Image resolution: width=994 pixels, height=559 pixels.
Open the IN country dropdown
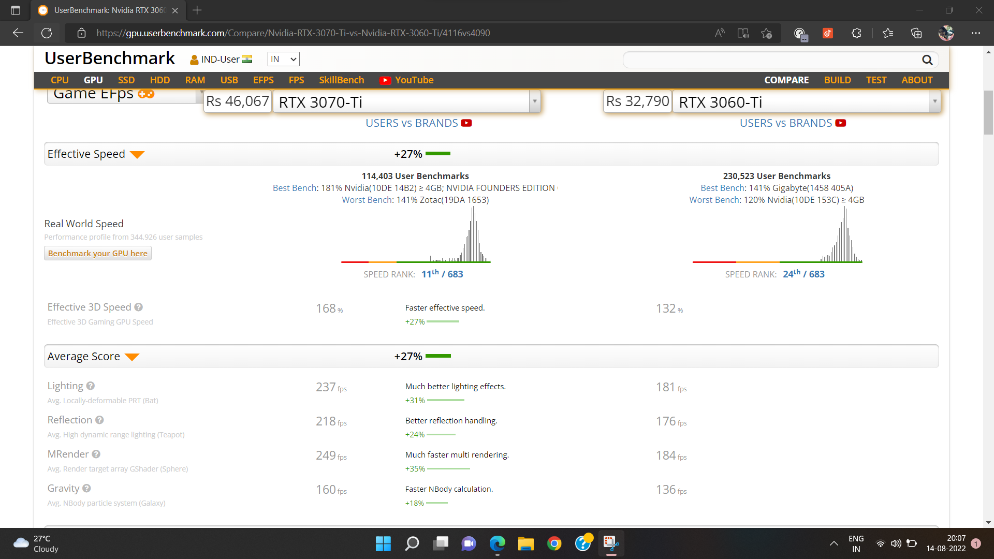click(x=283, y=59)
